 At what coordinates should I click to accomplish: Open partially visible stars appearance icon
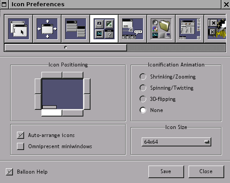coord(215,29)
